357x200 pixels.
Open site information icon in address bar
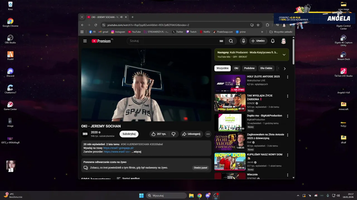coord(104,25)
